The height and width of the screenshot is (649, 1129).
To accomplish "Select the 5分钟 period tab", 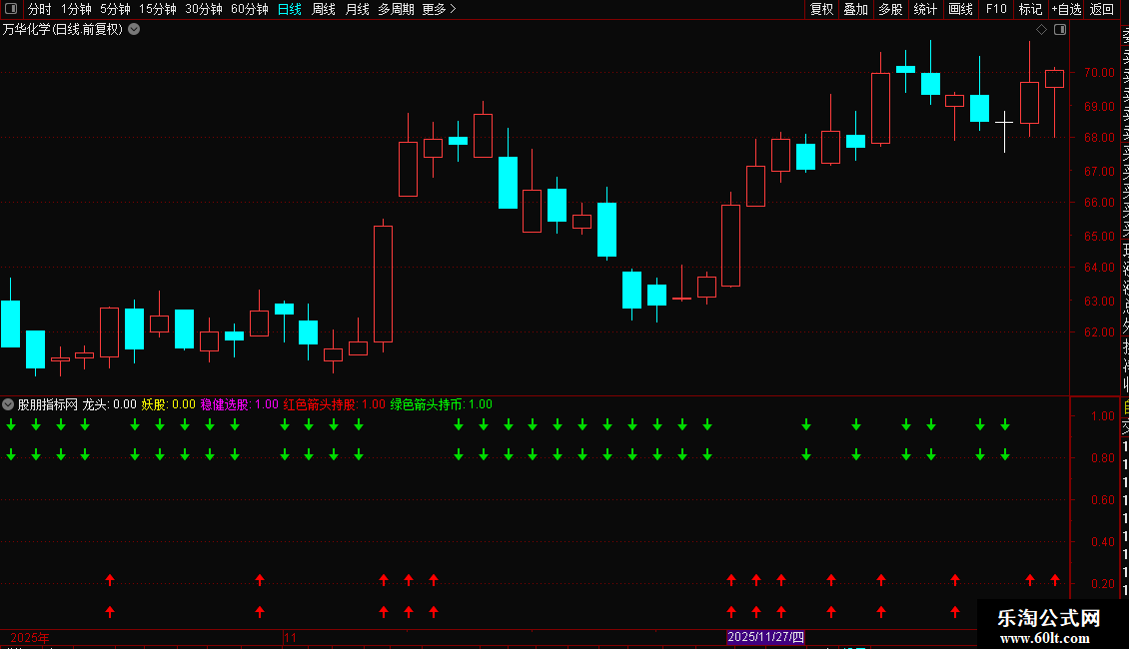I will click(x=115, y=9).
